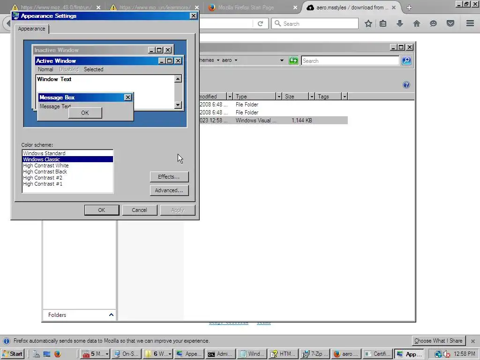
Task: Click the Firefox reload icon
Action: tap(260, 23)
